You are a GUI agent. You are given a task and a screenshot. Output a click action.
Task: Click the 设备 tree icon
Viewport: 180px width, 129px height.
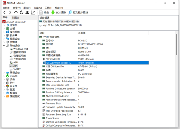click(x=7, y=79)
